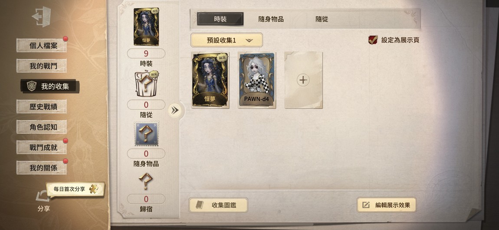
Task: Click the plus icon to add costume
Action: pos(303,80)
